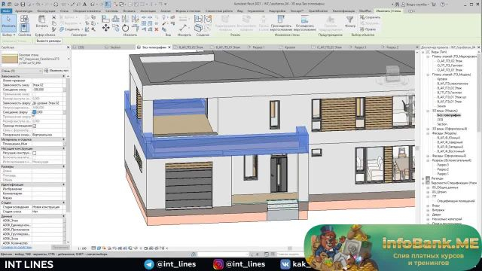The height and width of the screenshot is (271, 482).
Task: Click the Attach Top/Base wall icon
Action: (x=281, y=20)
